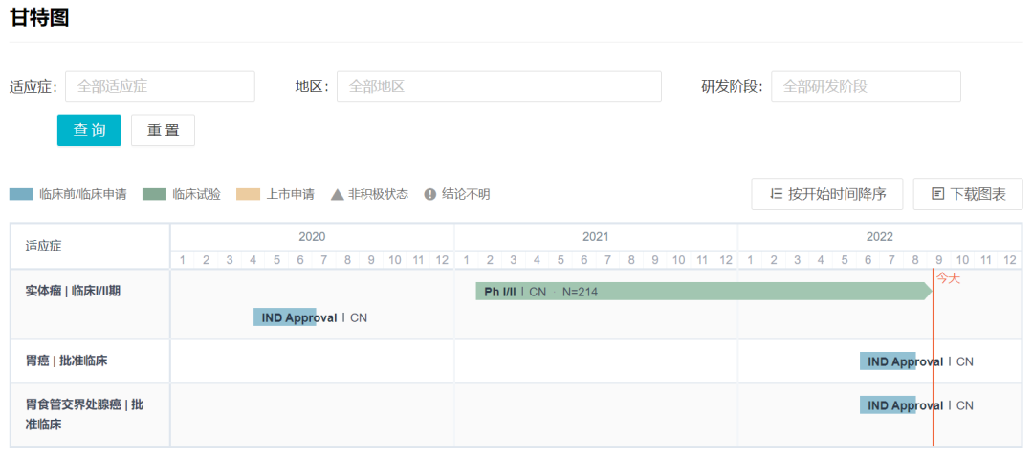1033x459 pixels.
Task: Toggle the 上市申请 tan legend swatch
Action: click(x=247, y=194)
